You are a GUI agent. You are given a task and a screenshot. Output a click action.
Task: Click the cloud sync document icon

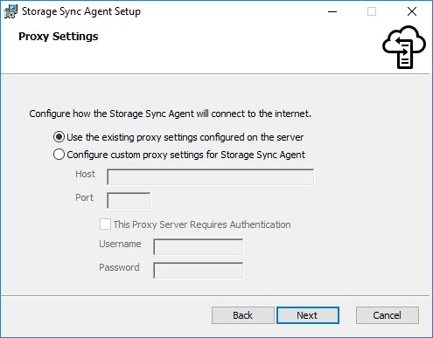click(x=404, y=47)
